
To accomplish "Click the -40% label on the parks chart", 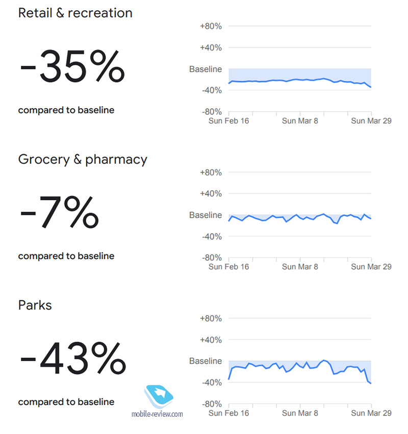I will click(212, 383).
